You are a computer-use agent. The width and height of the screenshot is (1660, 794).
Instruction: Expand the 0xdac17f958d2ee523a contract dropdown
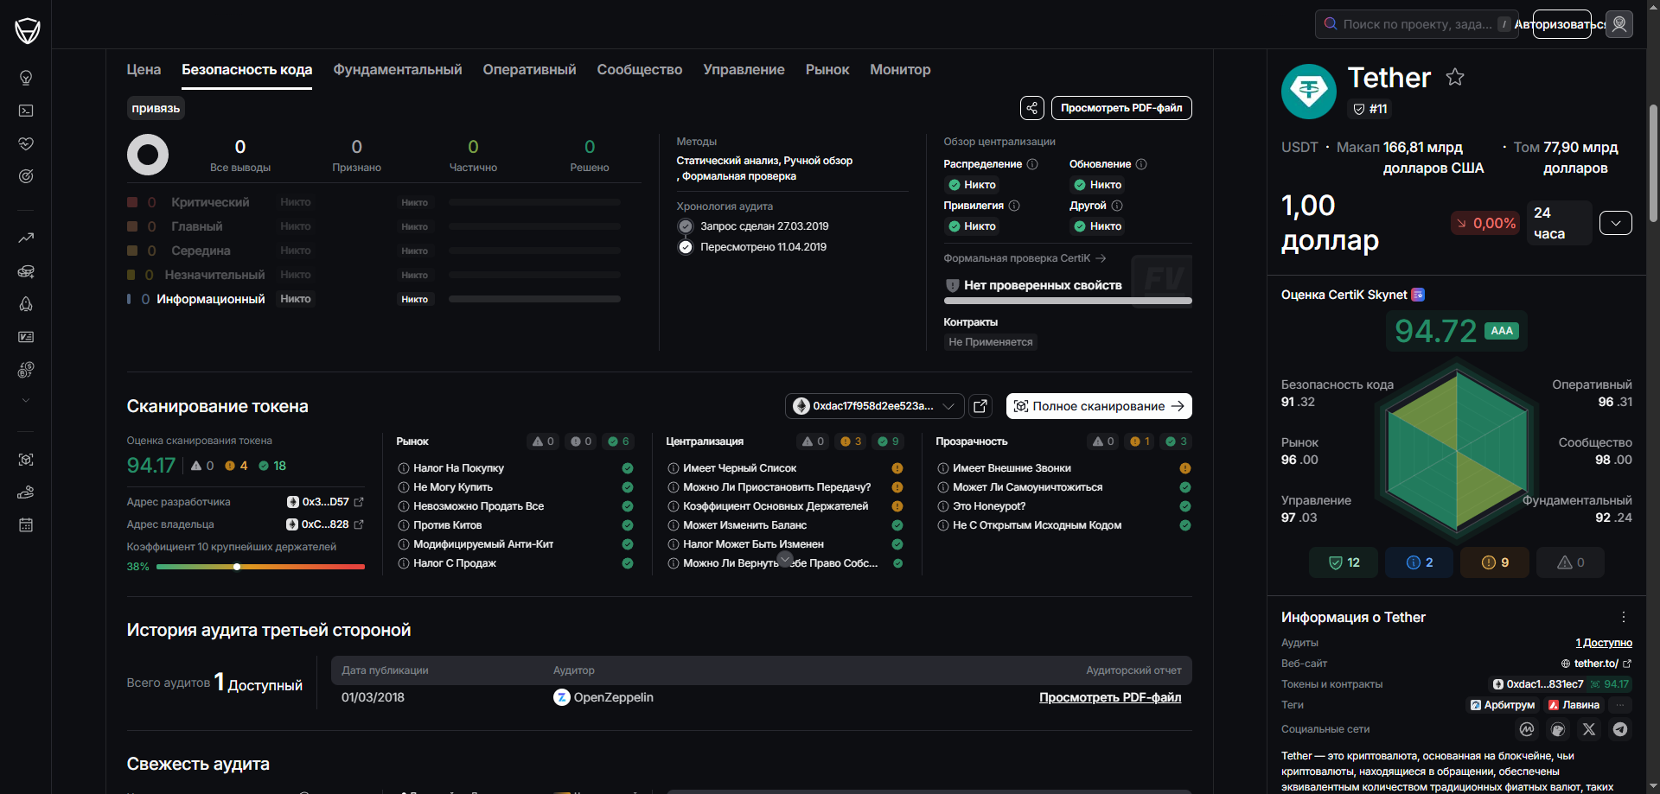point(873,406)
